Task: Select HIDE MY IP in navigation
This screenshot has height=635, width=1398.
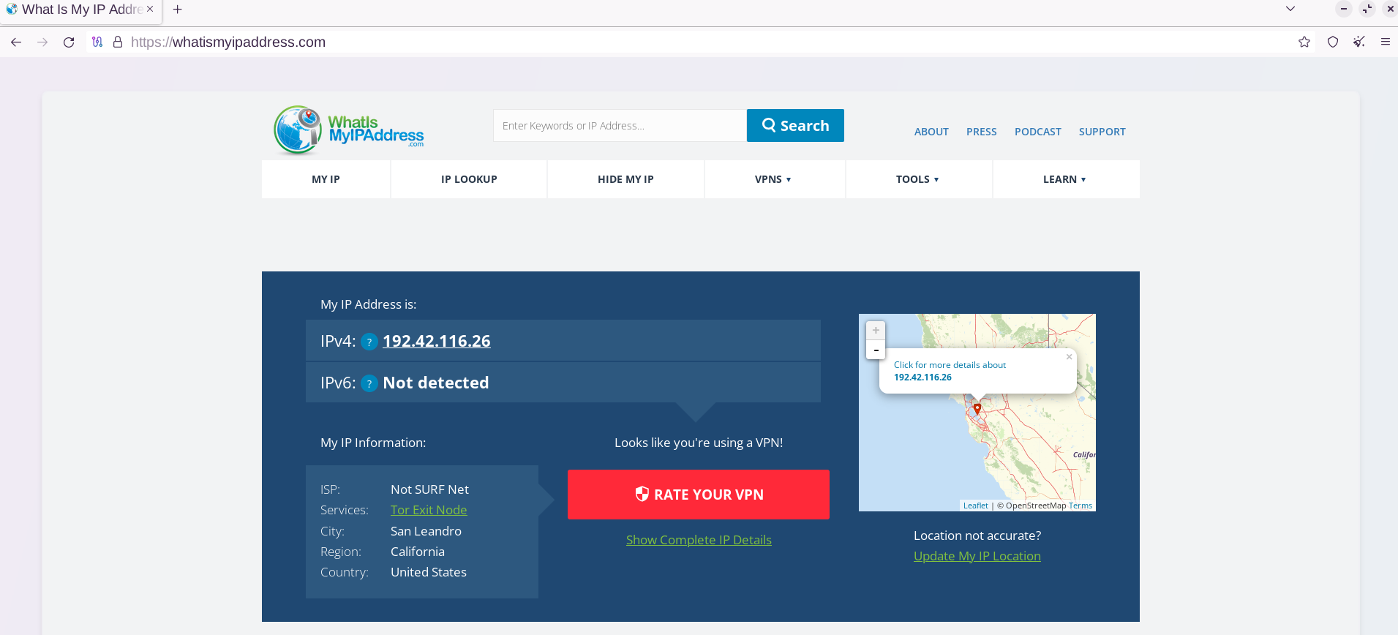Action: (x=625, y=179)
